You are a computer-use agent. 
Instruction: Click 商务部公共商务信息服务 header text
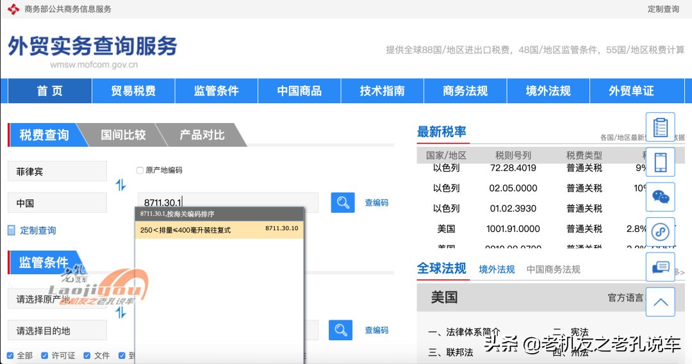pyautogui.click(x=68, y=9)
